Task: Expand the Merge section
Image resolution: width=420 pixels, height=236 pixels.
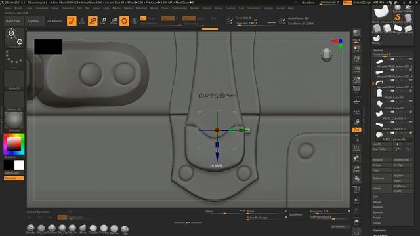Action: click(377, 202)
